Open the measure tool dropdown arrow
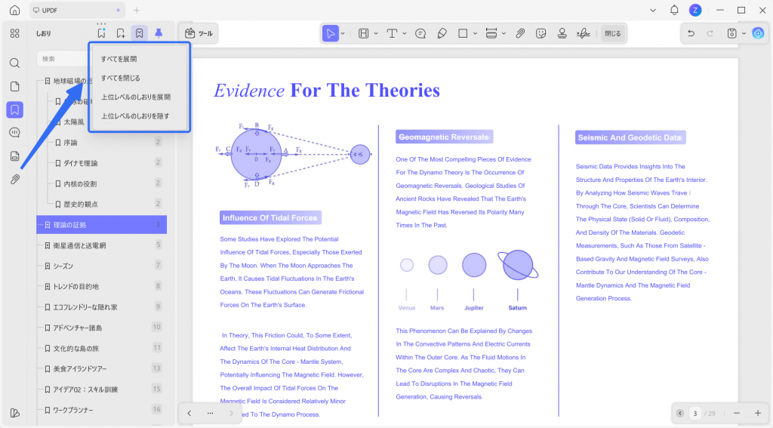 [504, 33]
